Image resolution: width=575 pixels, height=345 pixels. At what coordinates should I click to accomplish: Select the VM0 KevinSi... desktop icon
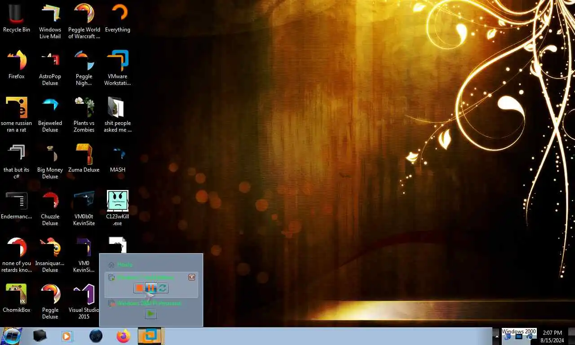tap(84, 255)
